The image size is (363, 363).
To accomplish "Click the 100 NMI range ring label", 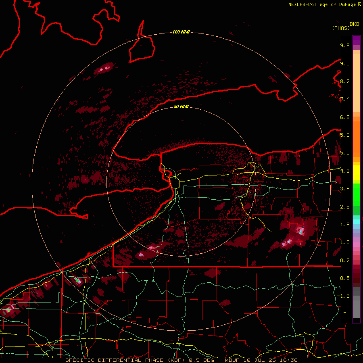I will [x=181, y=32].
